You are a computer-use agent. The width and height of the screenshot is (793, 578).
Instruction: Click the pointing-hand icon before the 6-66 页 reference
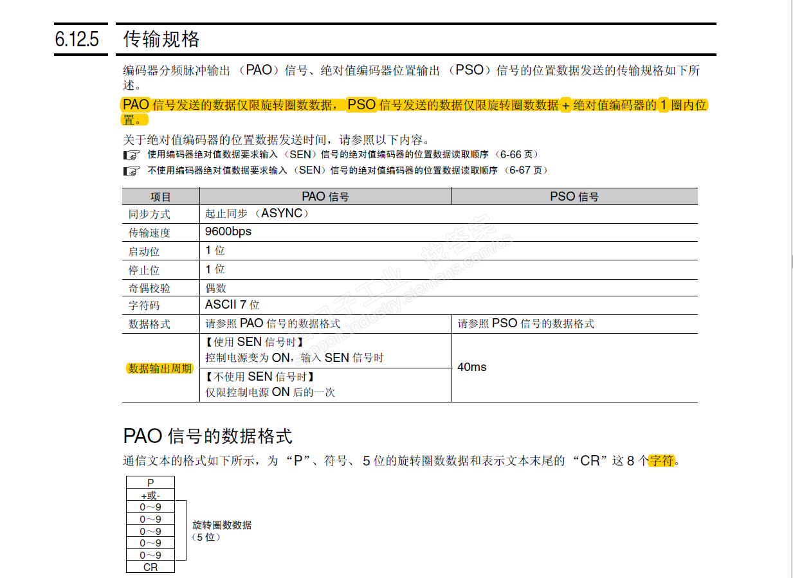pyautogui.click(x=131, y=155)
